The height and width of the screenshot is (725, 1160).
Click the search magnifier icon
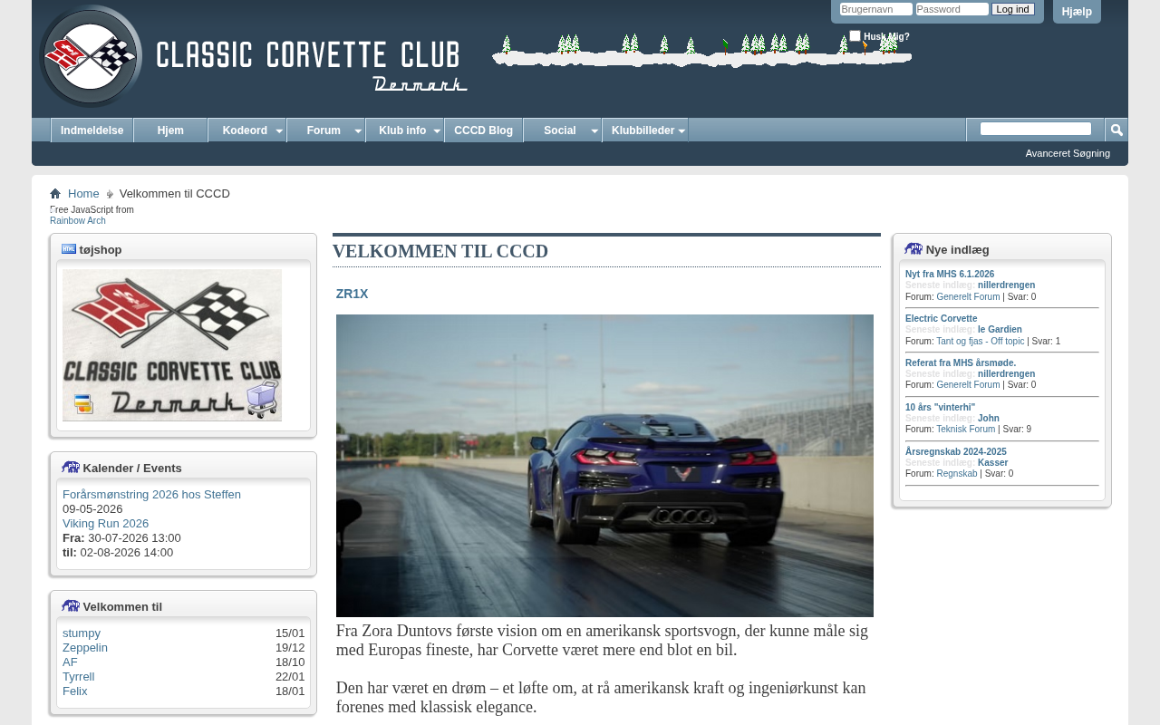[1116, 130]
